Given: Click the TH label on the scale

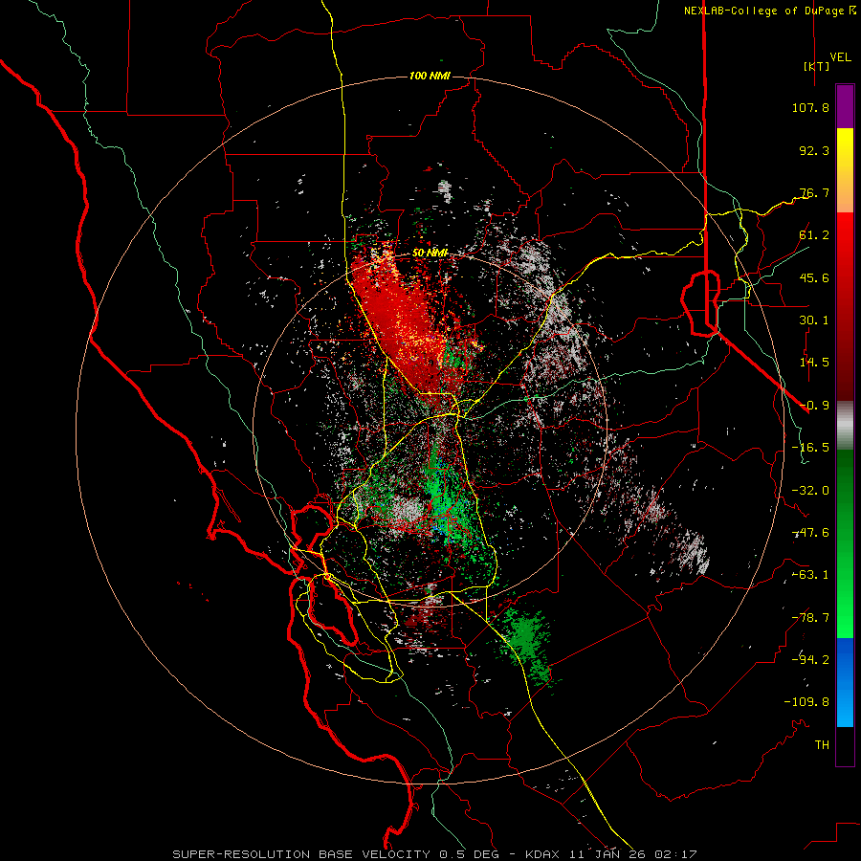Looking at the screenshot, I should (822, 745).
